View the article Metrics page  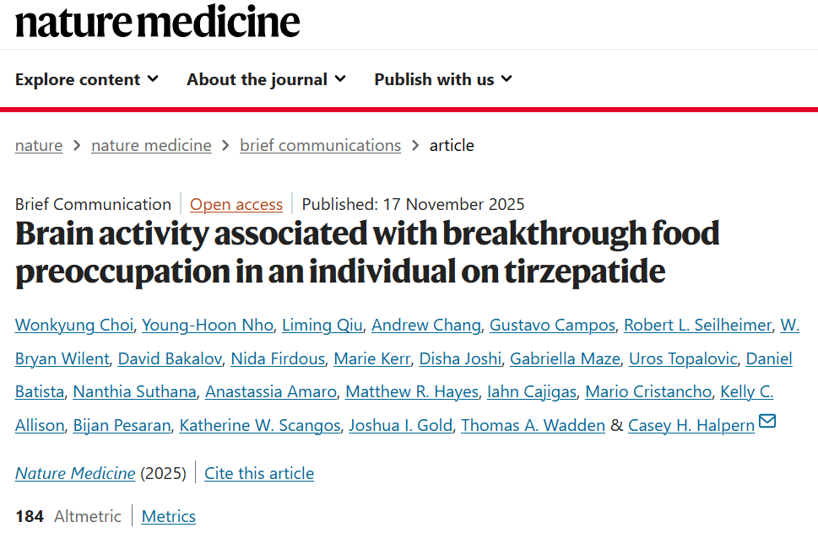169,516
